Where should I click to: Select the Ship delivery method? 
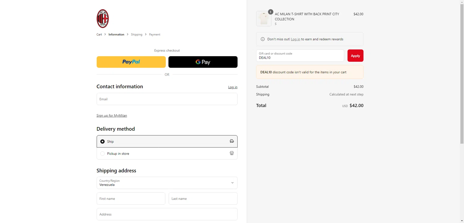pos(167,141)
